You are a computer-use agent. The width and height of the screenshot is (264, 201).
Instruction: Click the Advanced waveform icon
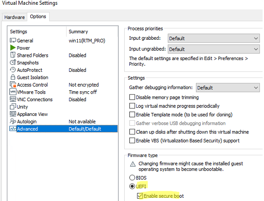click(13, 129)
